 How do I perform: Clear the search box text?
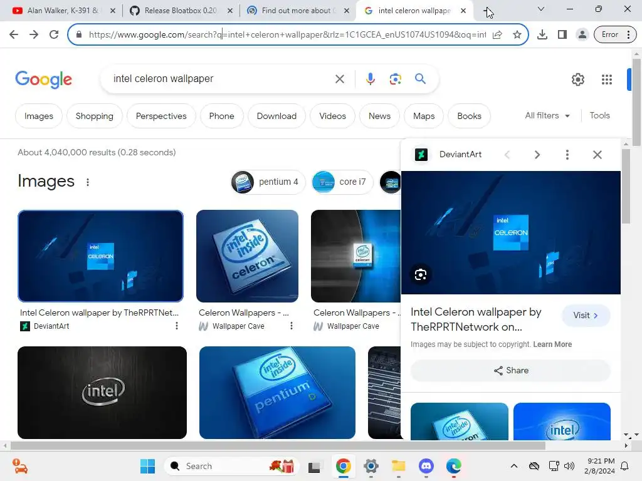point(340,79)
